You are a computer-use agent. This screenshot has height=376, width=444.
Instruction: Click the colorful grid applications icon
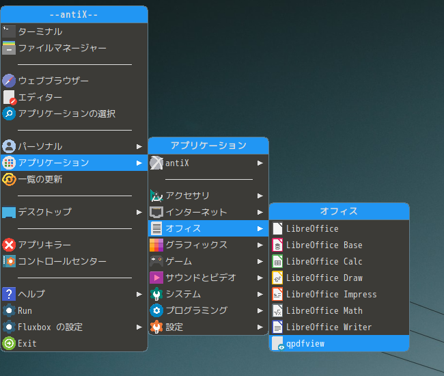(9, 163)
